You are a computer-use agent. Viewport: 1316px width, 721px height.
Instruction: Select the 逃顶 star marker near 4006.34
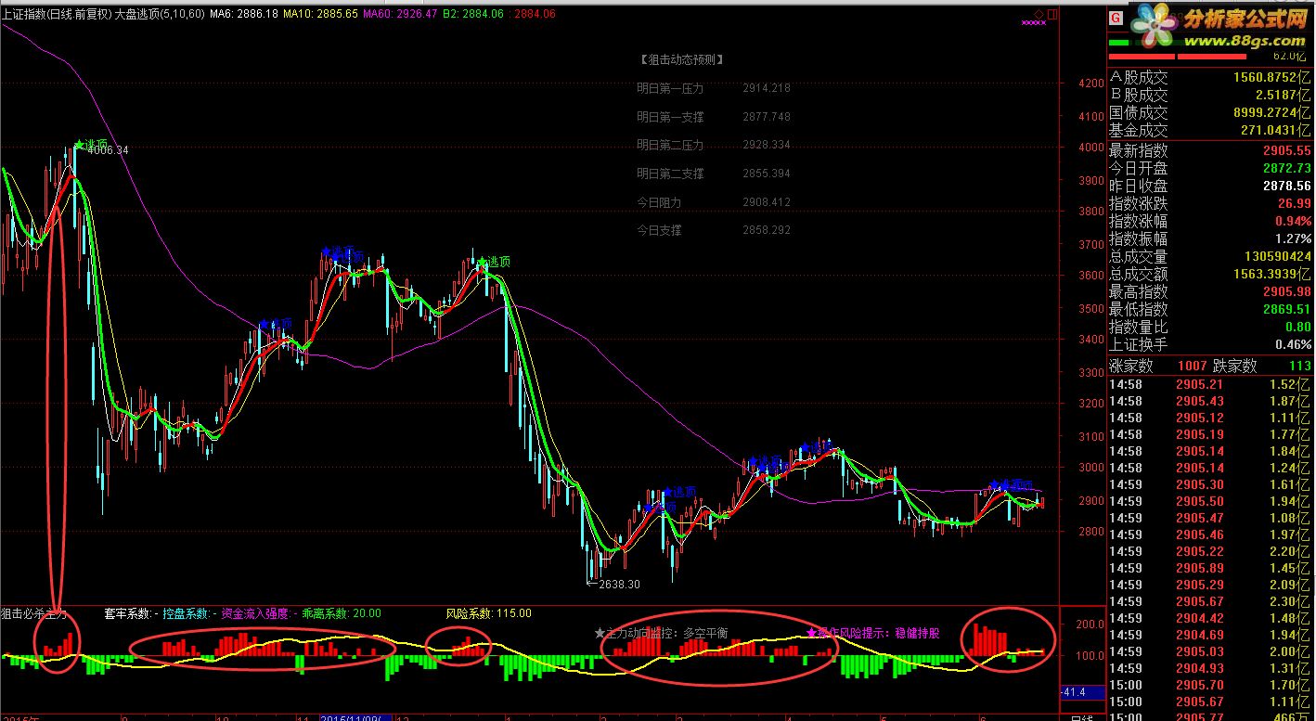[90, 144]
